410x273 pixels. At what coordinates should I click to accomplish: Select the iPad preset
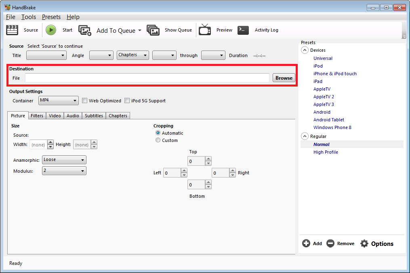pyautogui.click(x=317, y=81)
